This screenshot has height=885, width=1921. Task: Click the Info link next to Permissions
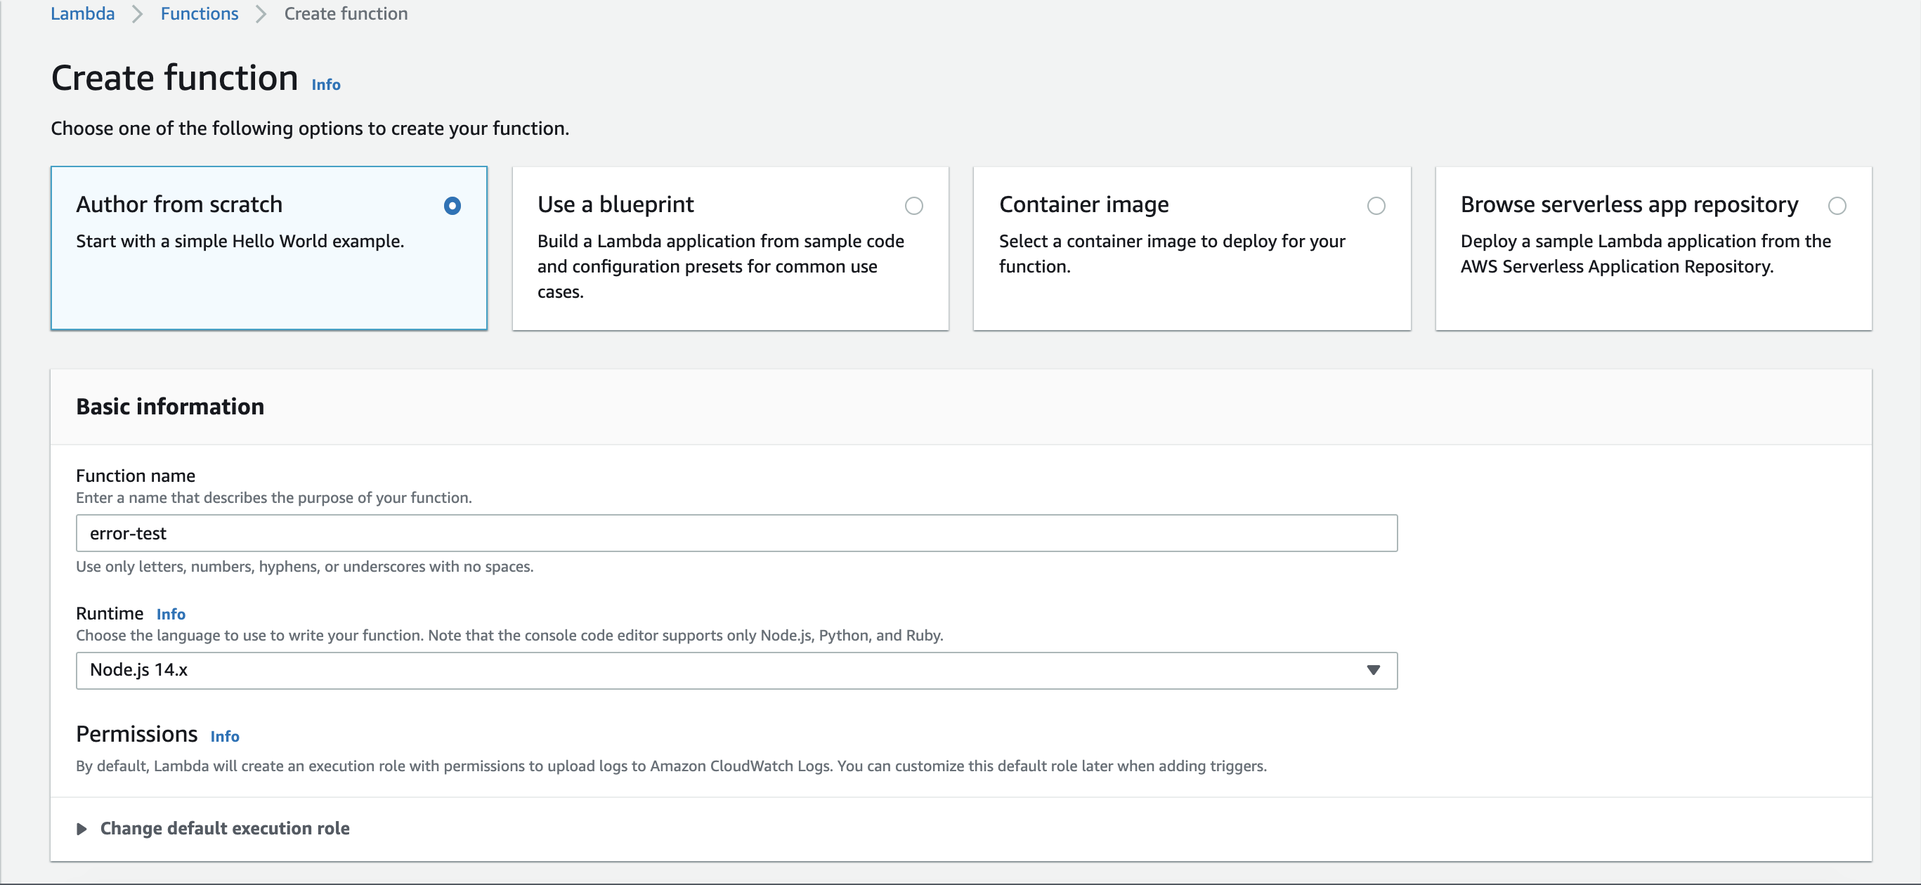pos(224,735)
